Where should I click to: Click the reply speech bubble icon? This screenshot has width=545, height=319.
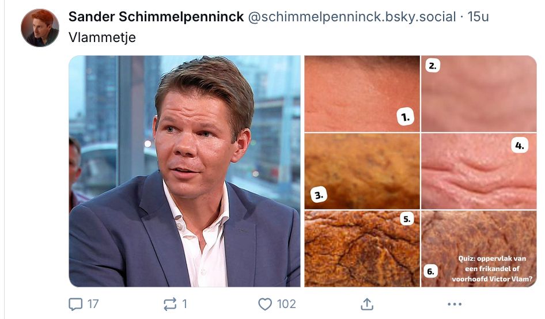tap(75, 303)
